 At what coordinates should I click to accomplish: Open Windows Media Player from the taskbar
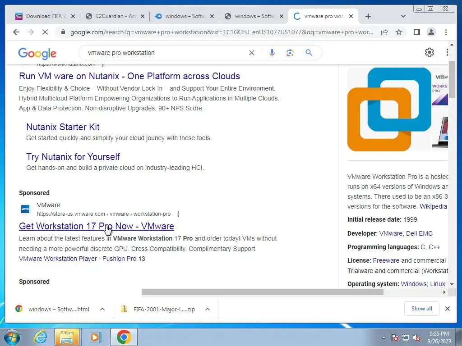click(95, 337)
